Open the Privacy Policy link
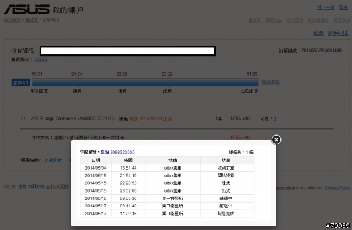 click(x=337, y=188)
